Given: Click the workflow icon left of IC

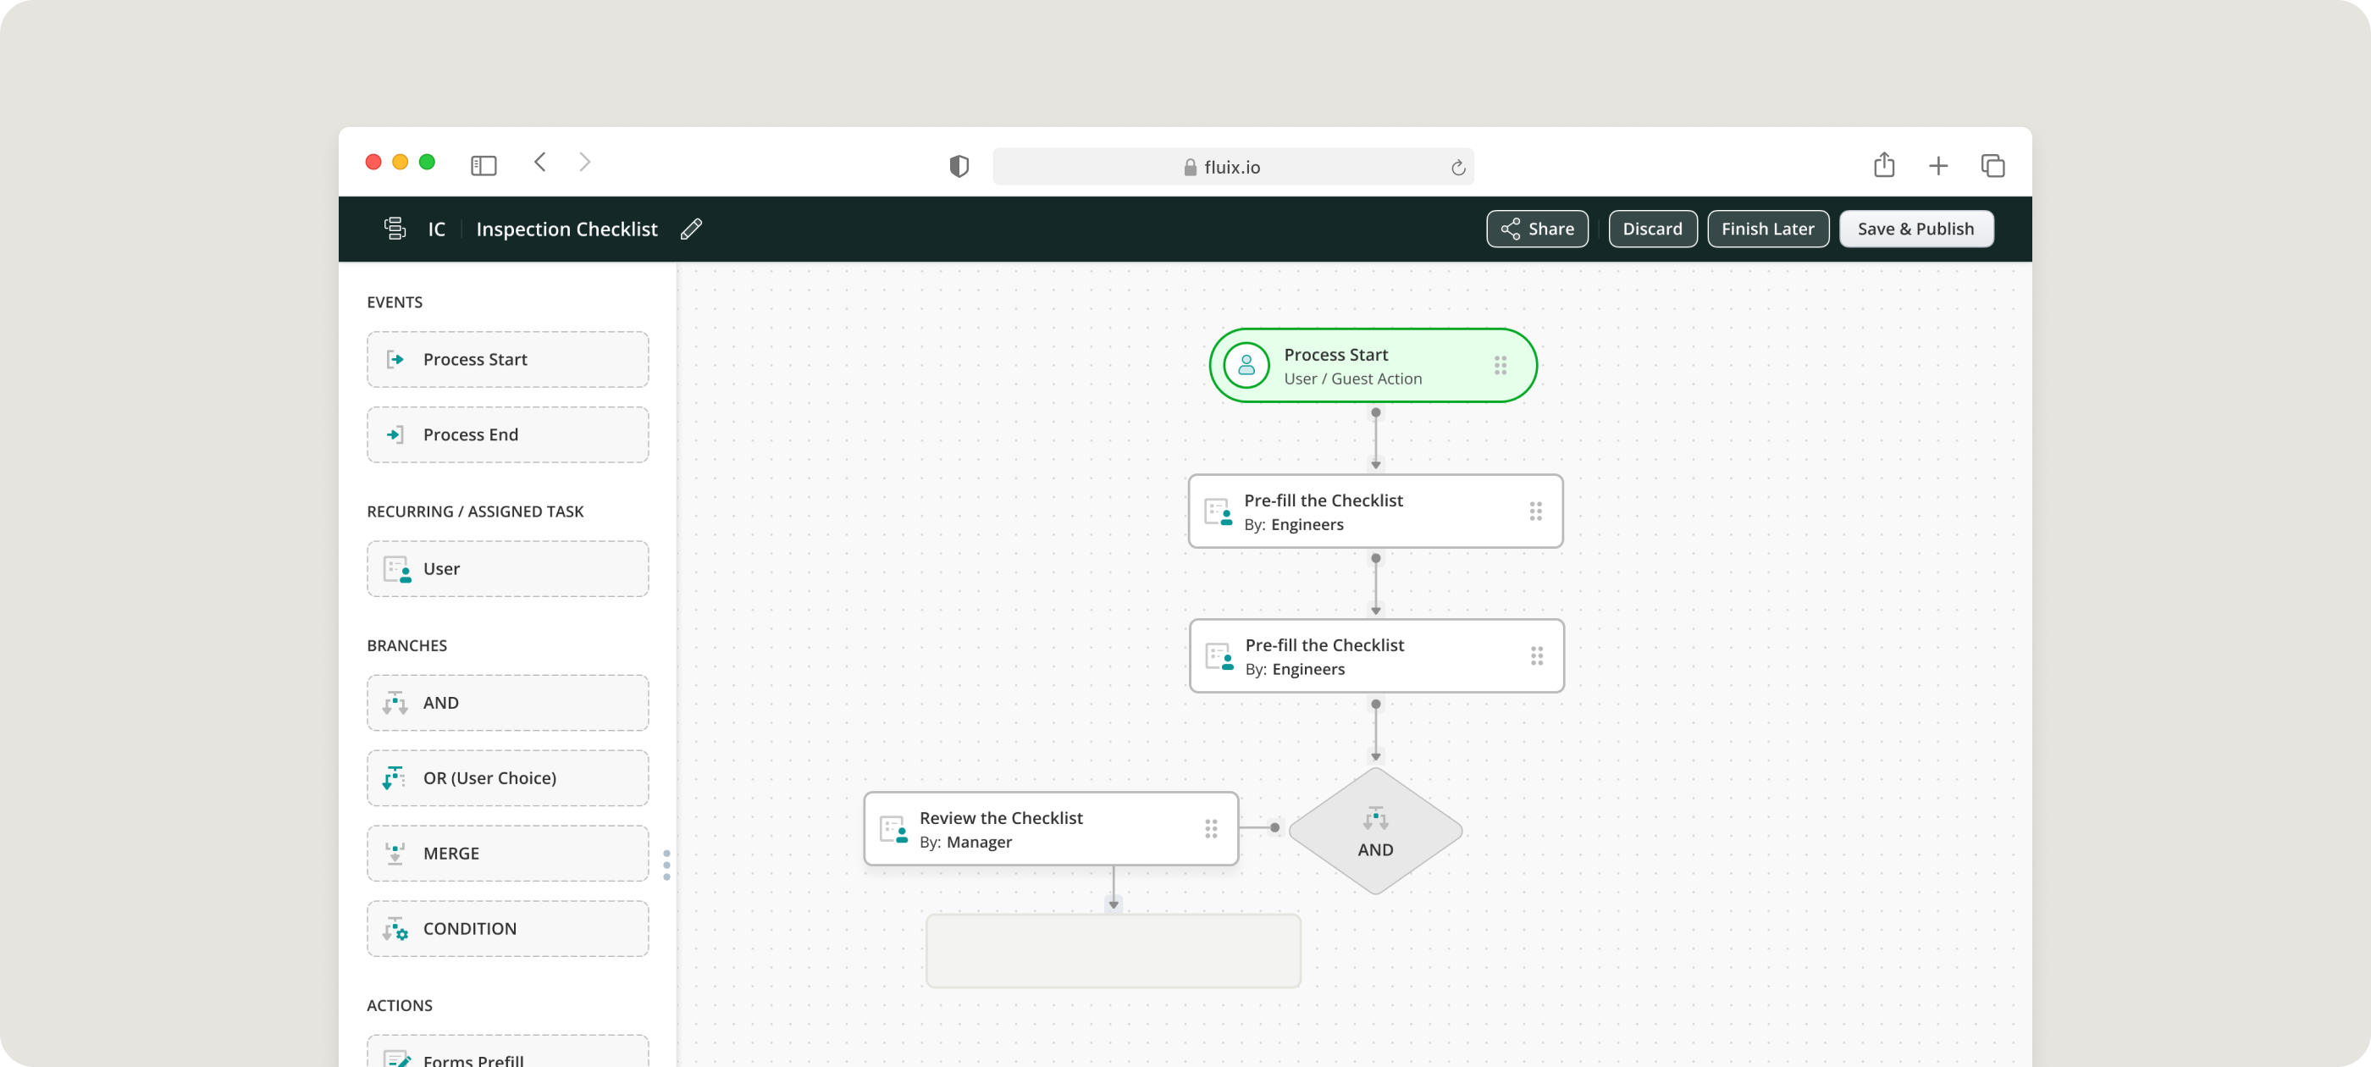Looking at the screenshot, I should 395,229.
